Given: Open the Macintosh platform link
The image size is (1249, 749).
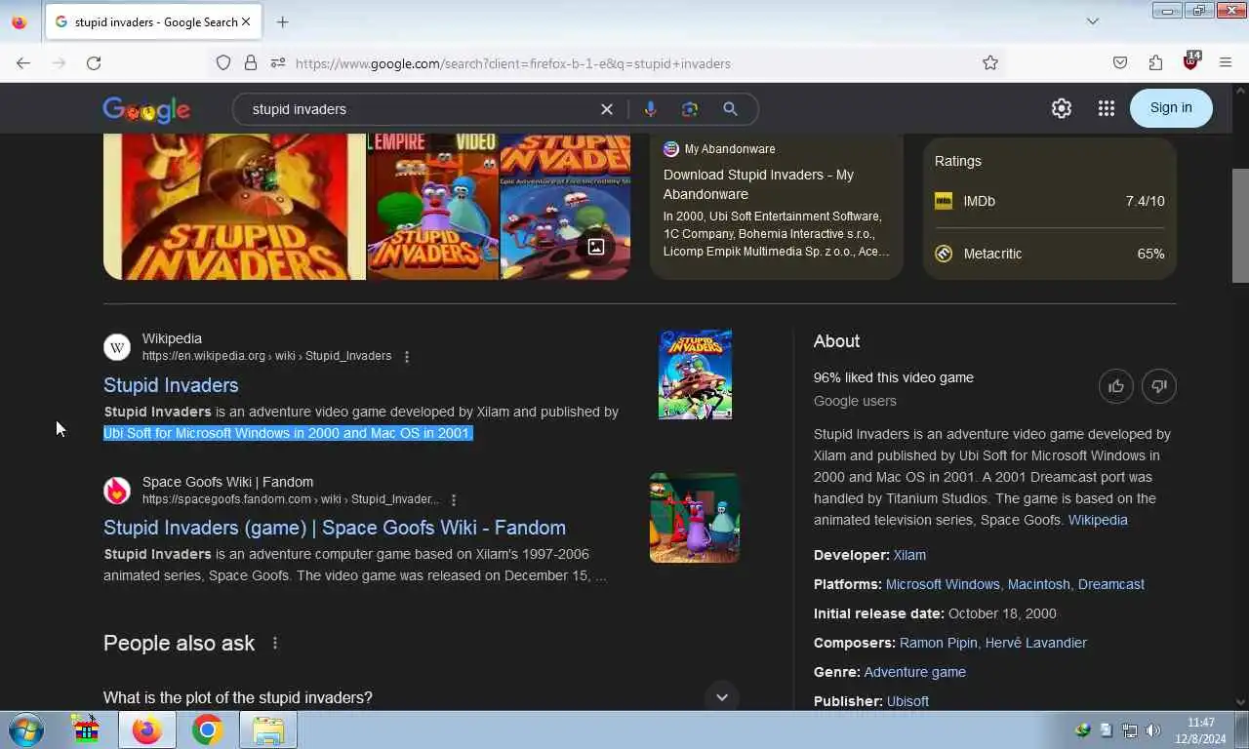Looking at the screenshot, I should click(1038, 584).
